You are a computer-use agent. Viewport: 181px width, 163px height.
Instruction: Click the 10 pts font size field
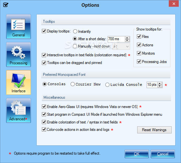[x=152, y=85]
